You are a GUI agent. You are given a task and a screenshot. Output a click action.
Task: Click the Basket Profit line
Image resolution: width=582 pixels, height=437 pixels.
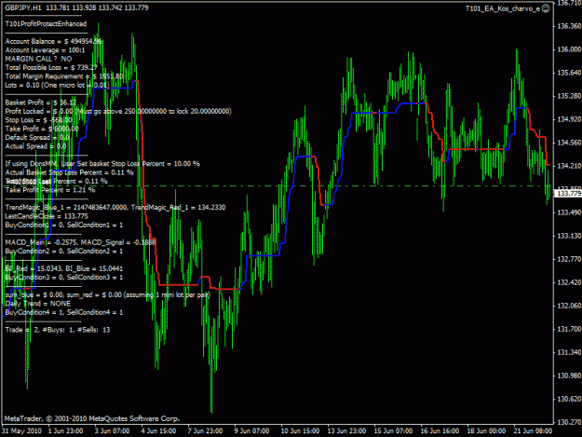[x=41, y=102]
